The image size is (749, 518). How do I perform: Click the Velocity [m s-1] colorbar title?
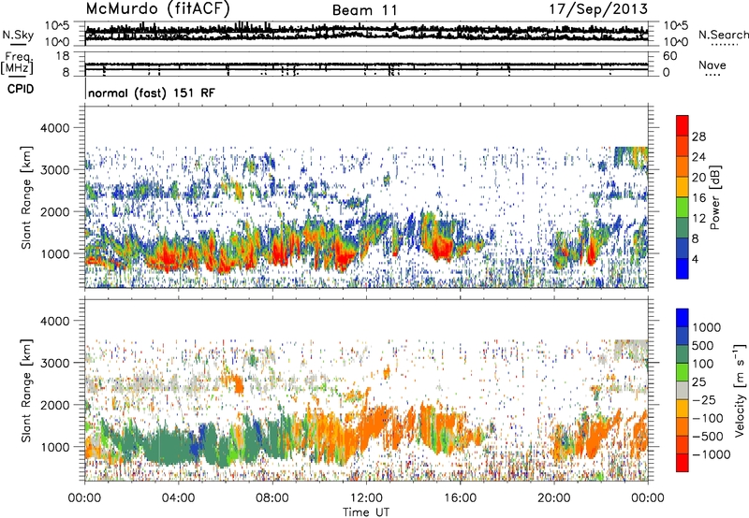[740, 390]
